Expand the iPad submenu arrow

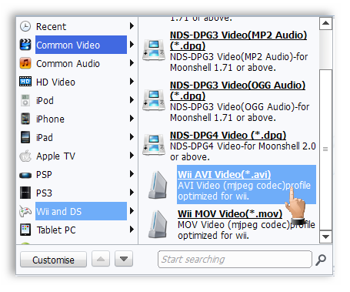coord(132,137)
